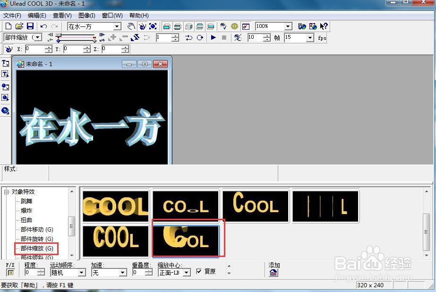Toggle the 复原 checkbox
The height and width of the screenshot is (292, 436).
pyautogui.click(x=199, y=271)
